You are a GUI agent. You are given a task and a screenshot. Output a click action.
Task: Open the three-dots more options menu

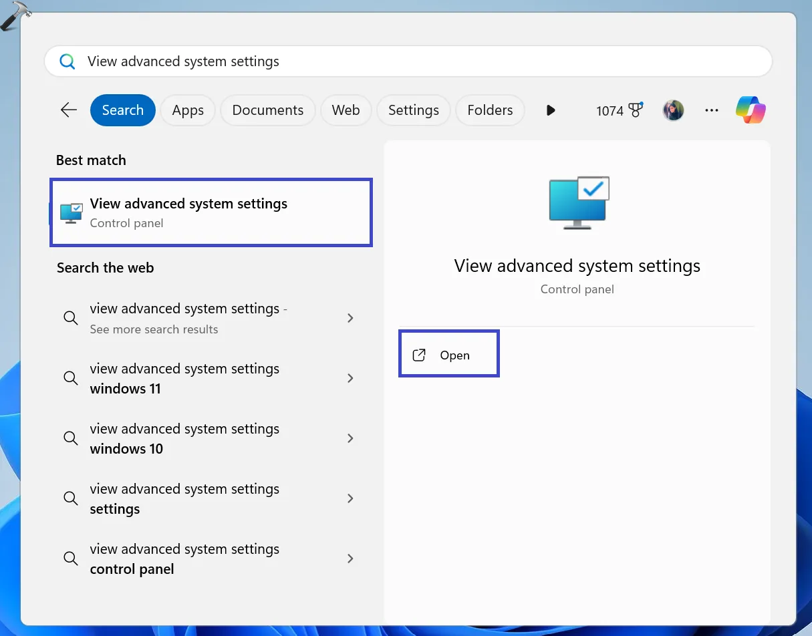pos(712,110)
